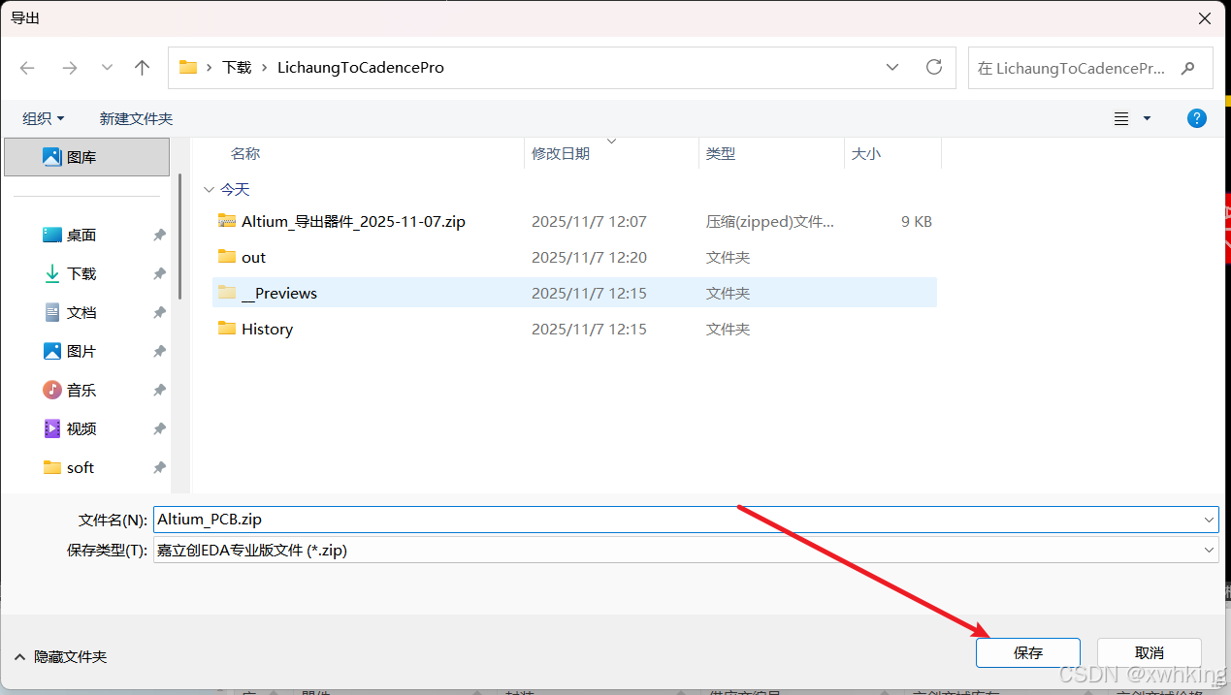
Task: Open view options dropdown arrow
Action: click(1147, 118)
